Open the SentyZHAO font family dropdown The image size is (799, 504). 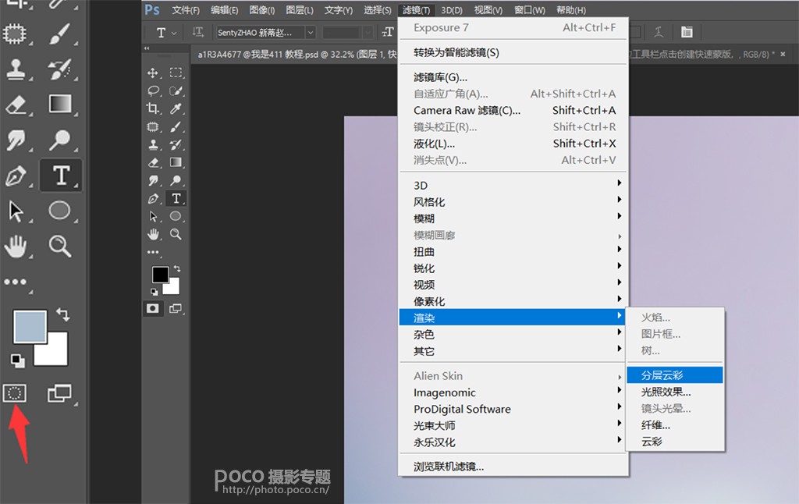coord(310,33)
